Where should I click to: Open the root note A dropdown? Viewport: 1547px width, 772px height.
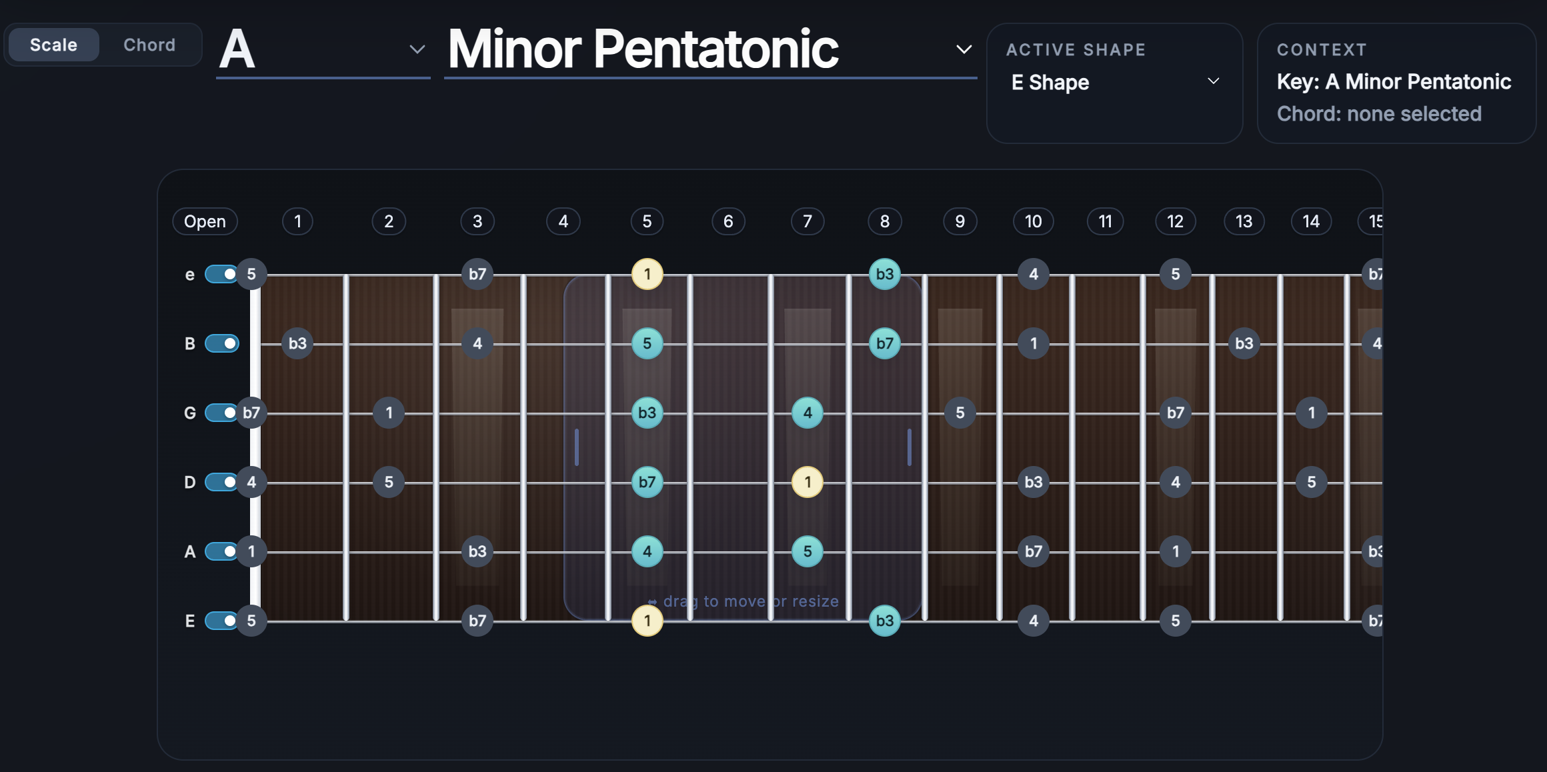pyautogui.click(x=323, y=50)
